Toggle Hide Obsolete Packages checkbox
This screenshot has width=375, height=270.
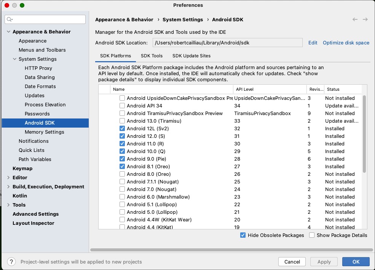click(x=243, y=235)
